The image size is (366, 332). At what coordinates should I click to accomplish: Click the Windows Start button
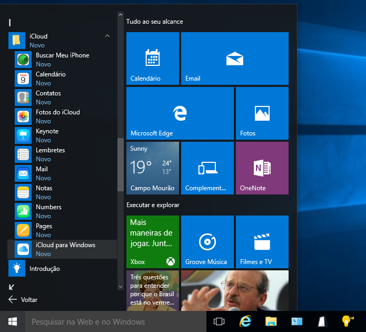pos(13,321)
